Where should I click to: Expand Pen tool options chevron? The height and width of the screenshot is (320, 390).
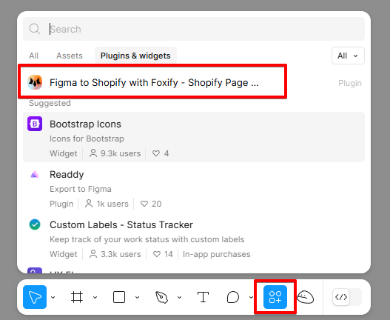[179, 297]
